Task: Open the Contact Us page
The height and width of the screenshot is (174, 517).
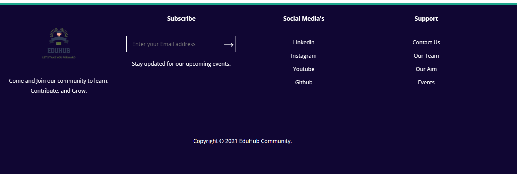Action: coord(426,42)
